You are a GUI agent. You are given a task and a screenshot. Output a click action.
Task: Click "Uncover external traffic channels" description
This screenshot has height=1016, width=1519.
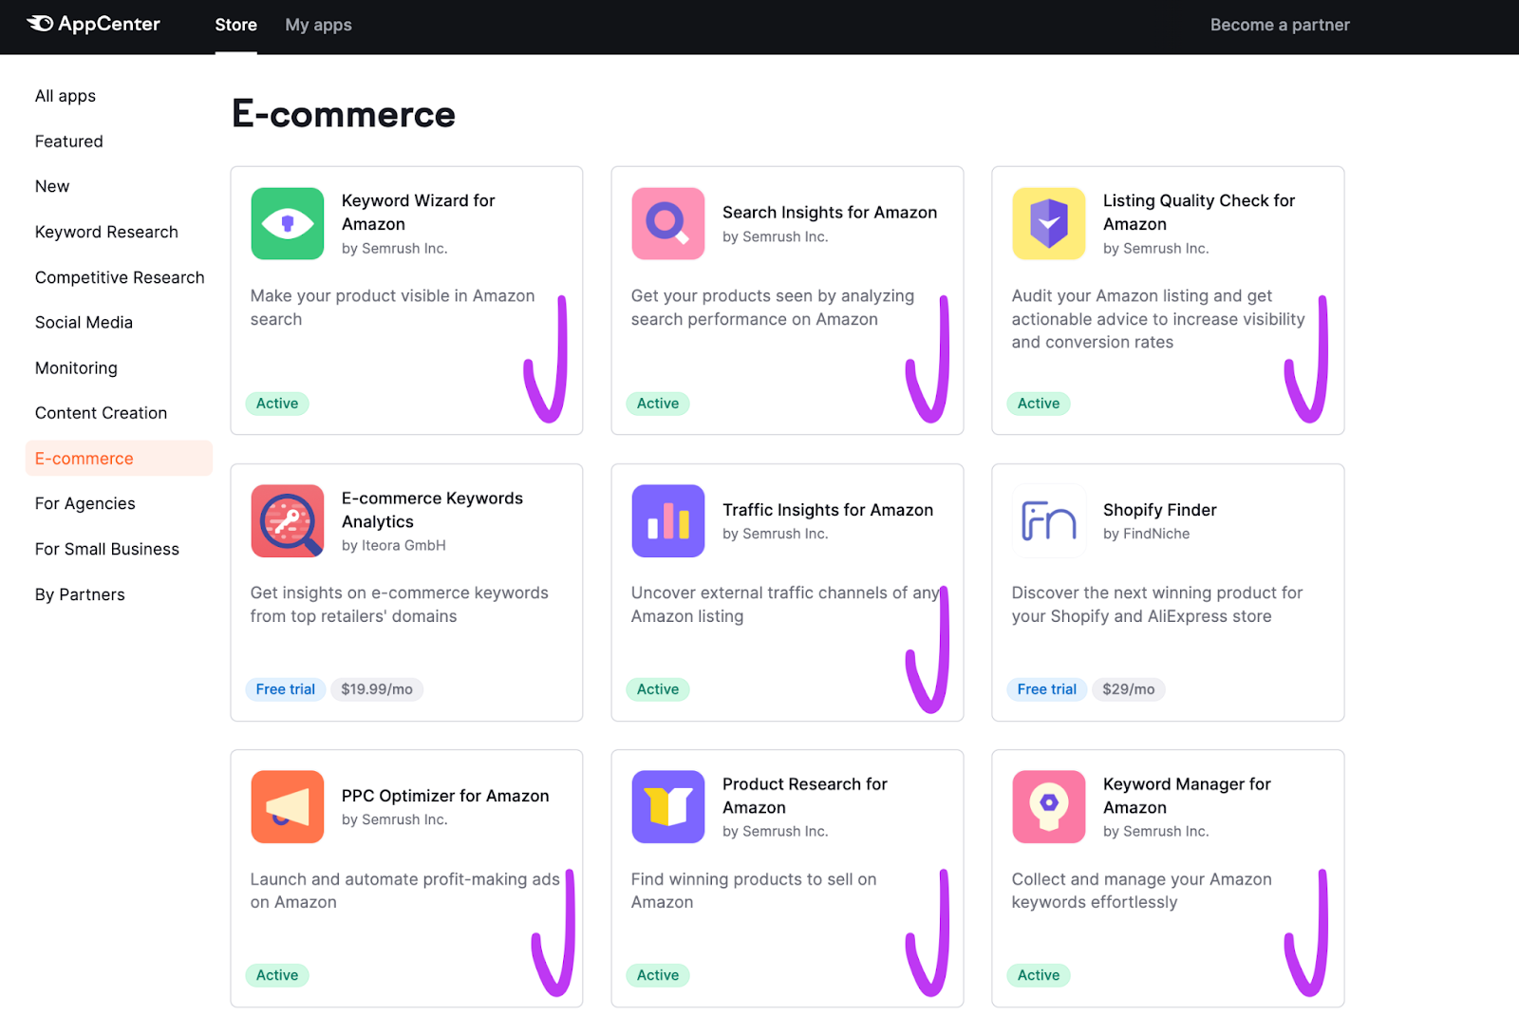[785, 604]
